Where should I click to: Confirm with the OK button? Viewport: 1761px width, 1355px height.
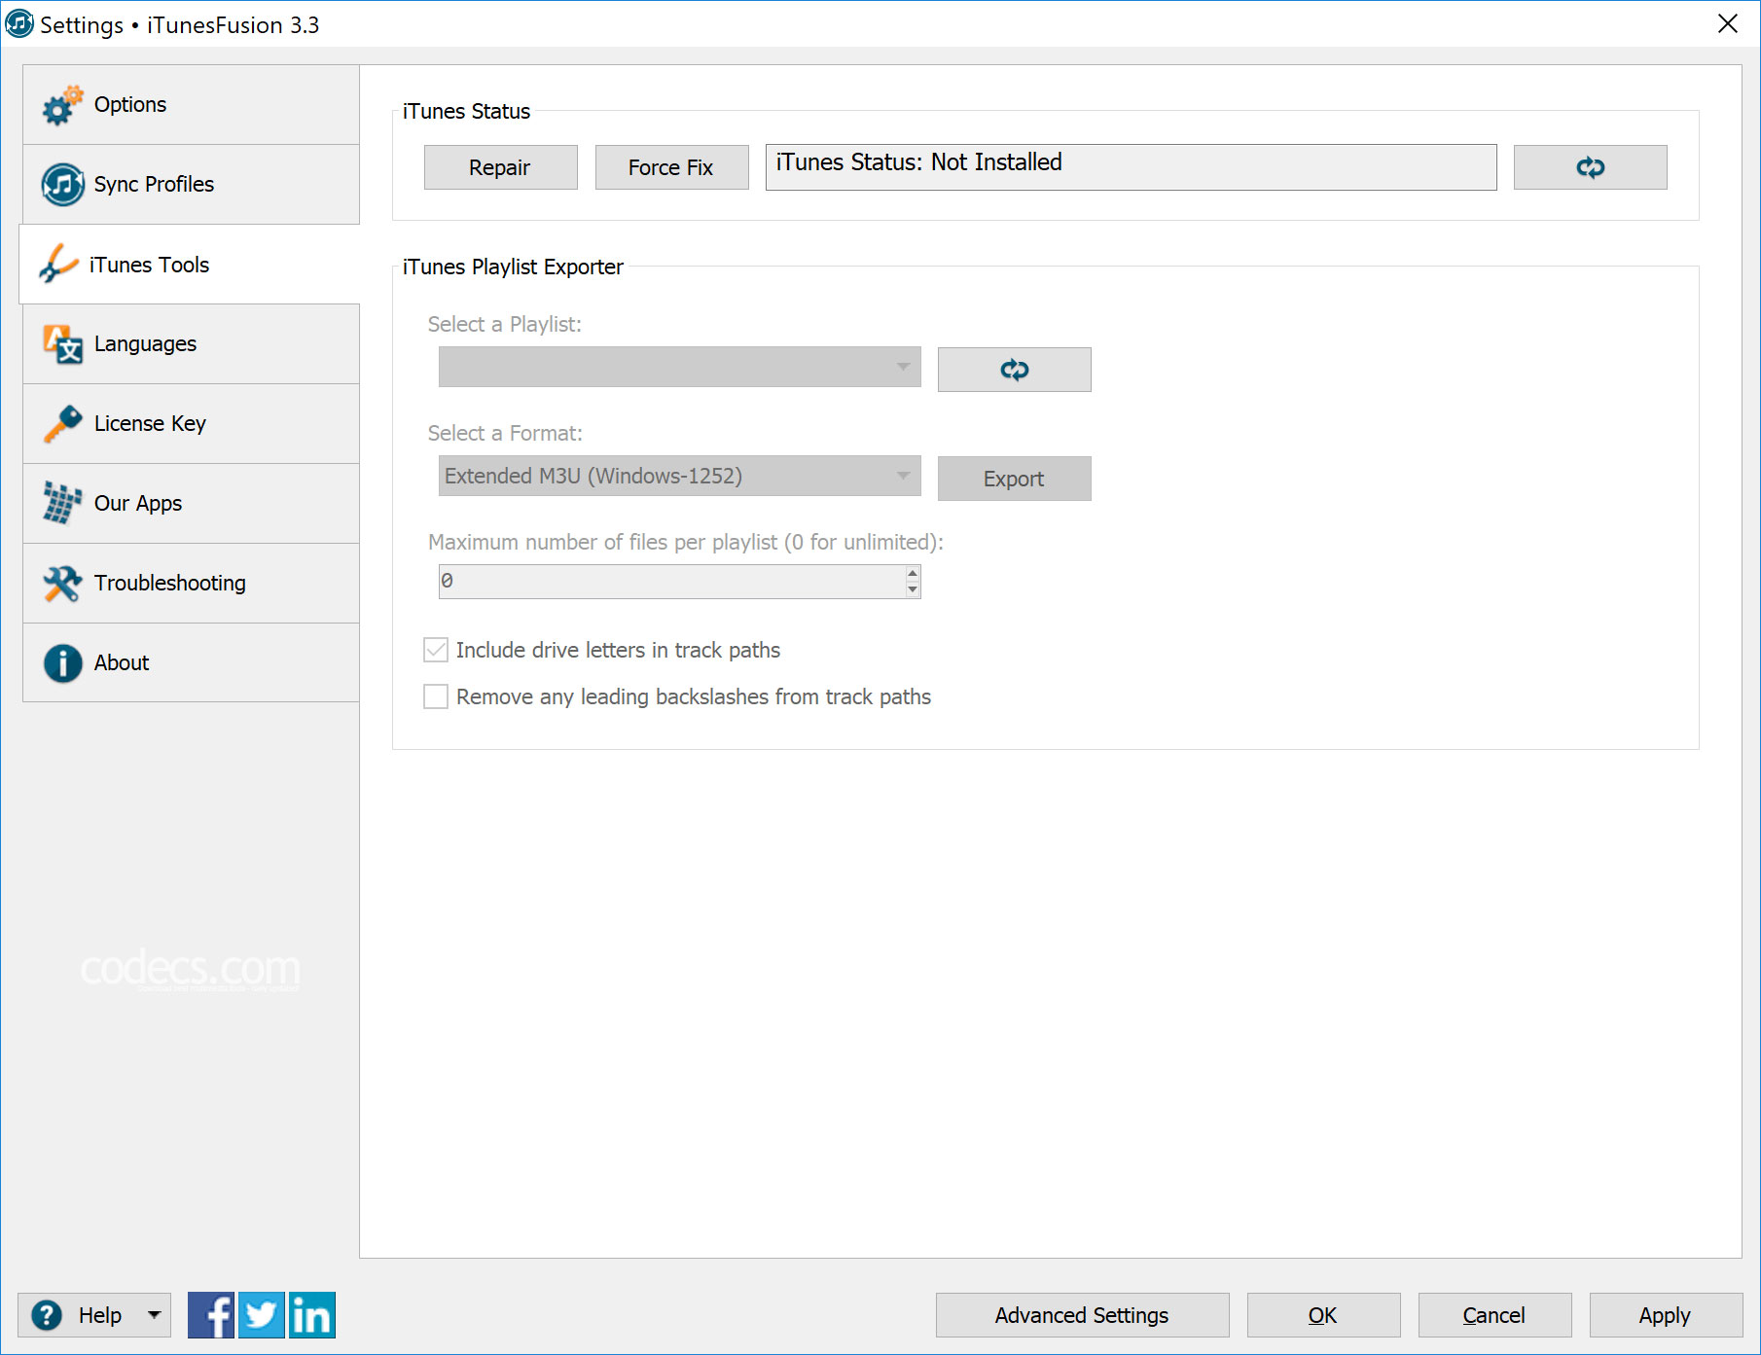pyautogui.click(x=1323, y=1315)
